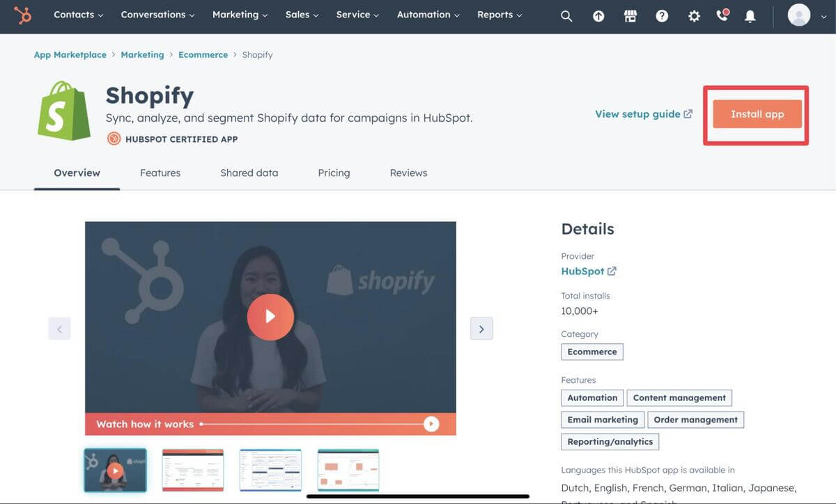The height and width of the screenshot is (504, 836).
Task: Open the notifications bell icon
Action: pos(750,16)
